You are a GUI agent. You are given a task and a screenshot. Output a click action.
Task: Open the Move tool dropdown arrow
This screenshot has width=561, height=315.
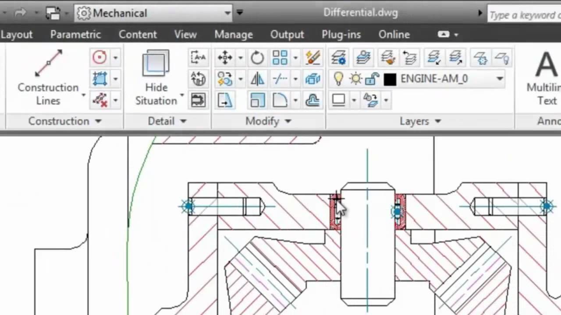[x=240, y=57]
